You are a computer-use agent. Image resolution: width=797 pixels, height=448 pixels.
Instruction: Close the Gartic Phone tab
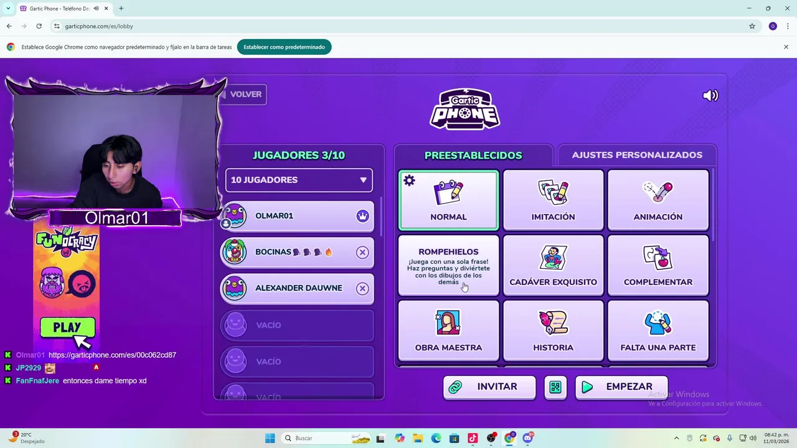click(x=106, y=8)
